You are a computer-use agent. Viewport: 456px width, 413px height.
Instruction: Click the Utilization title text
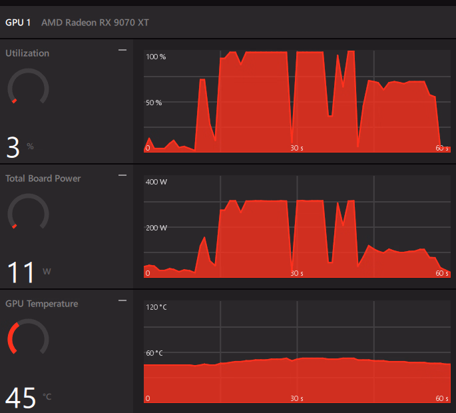pos(27,53)
